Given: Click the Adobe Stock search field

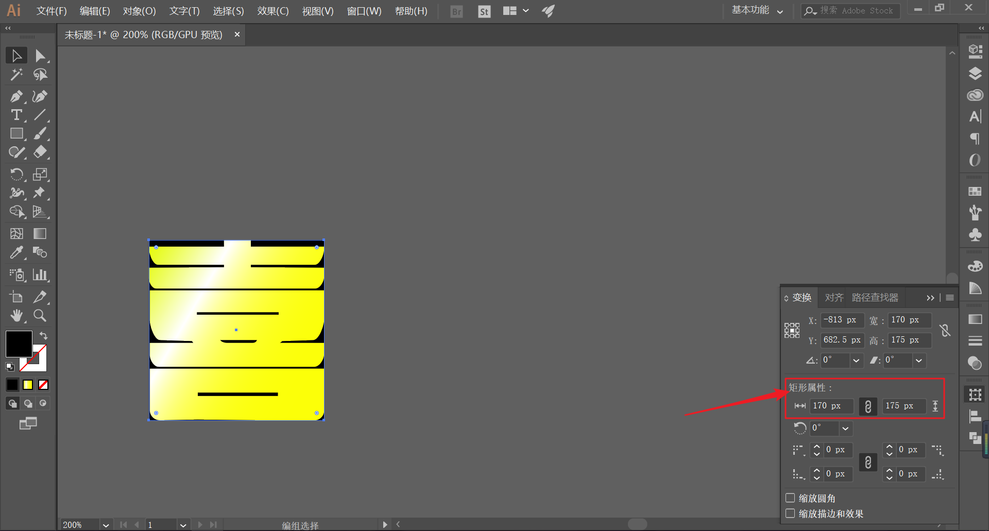Looking at the screenshot, I should coord(851,10).
